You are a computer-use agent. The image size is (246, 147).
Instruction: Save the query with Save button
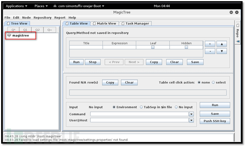(195, 62)
